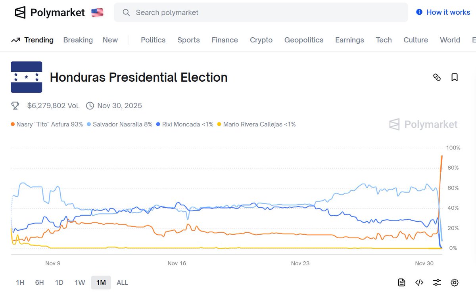Open chart filter sliders icon
Screen dimensions: 476x295
(x=437, y=282)
